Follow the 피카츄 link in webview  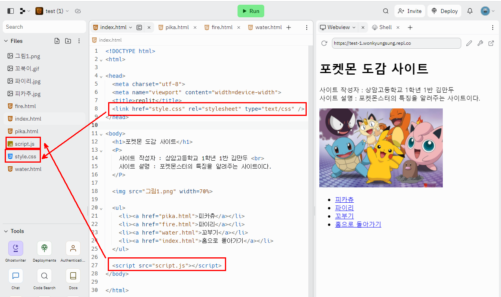click(x=344, y=200)
